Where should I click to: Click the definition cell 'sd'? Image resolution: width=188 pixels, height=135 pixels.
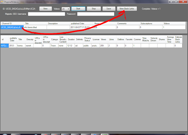click(79, 46)
